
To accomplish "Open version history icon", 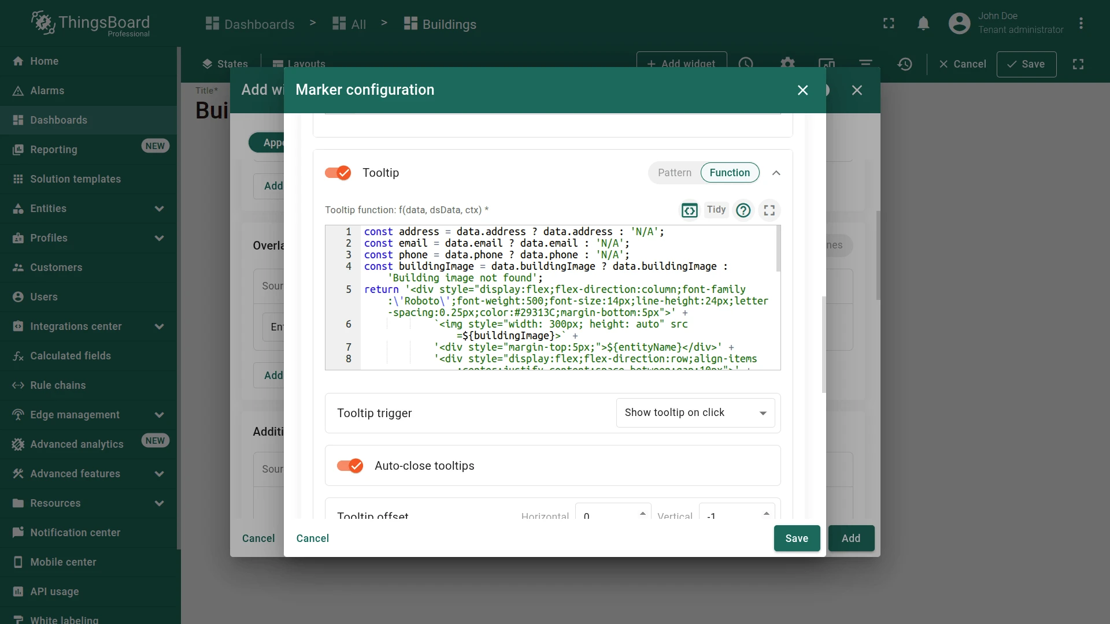I will [905, 64].
